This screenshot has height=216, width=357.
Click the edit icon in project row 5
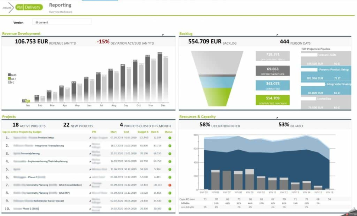pos(90,170)
